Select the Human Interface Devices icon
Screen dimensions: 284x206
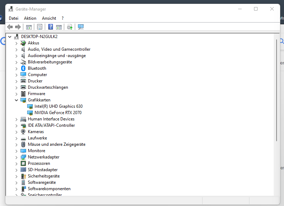coord(23,119)
